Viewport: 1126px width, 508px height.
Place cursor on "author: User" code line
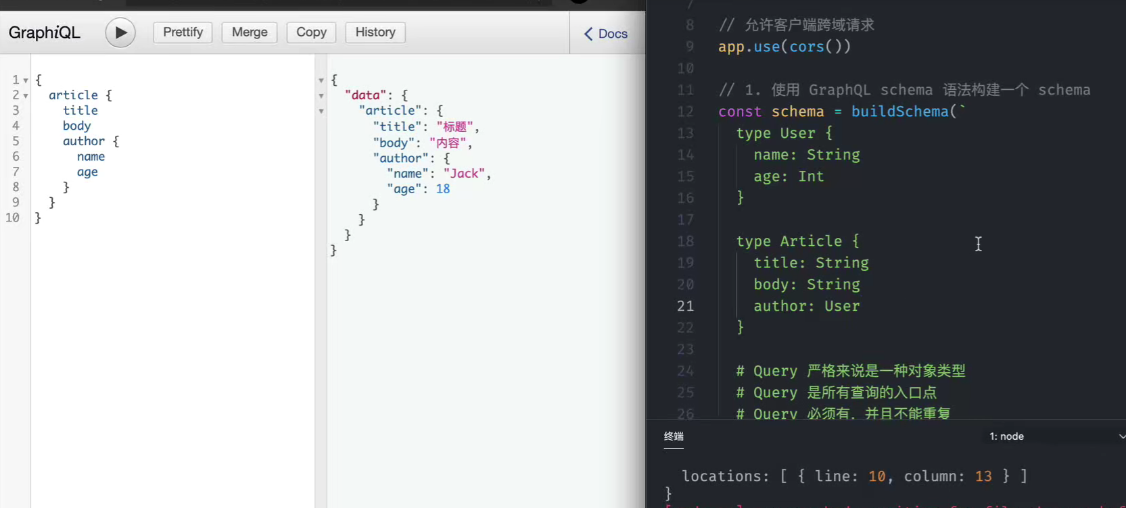click(x=806, y=306)
